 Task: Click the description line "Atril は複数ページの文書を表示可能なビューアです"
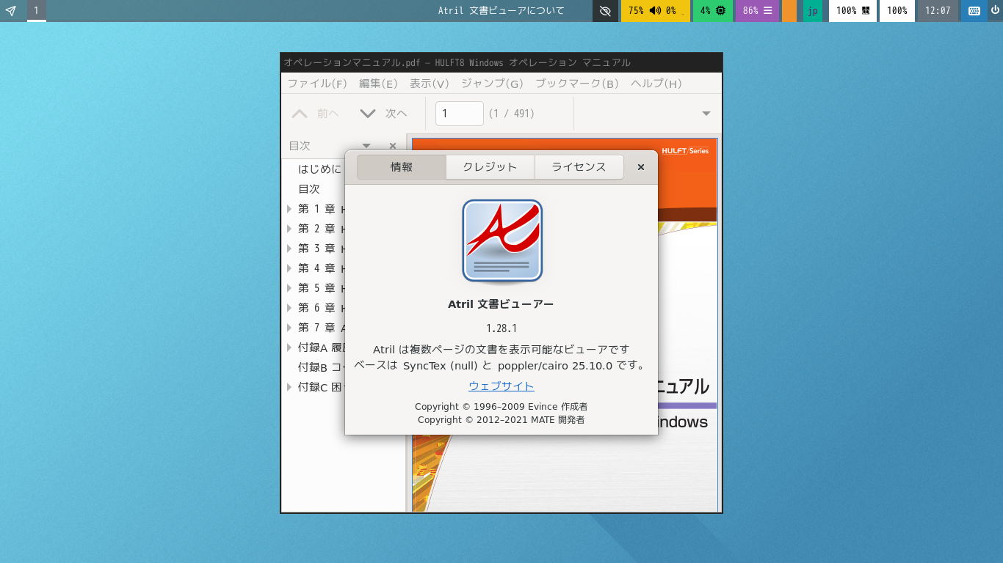click(501, 350)
